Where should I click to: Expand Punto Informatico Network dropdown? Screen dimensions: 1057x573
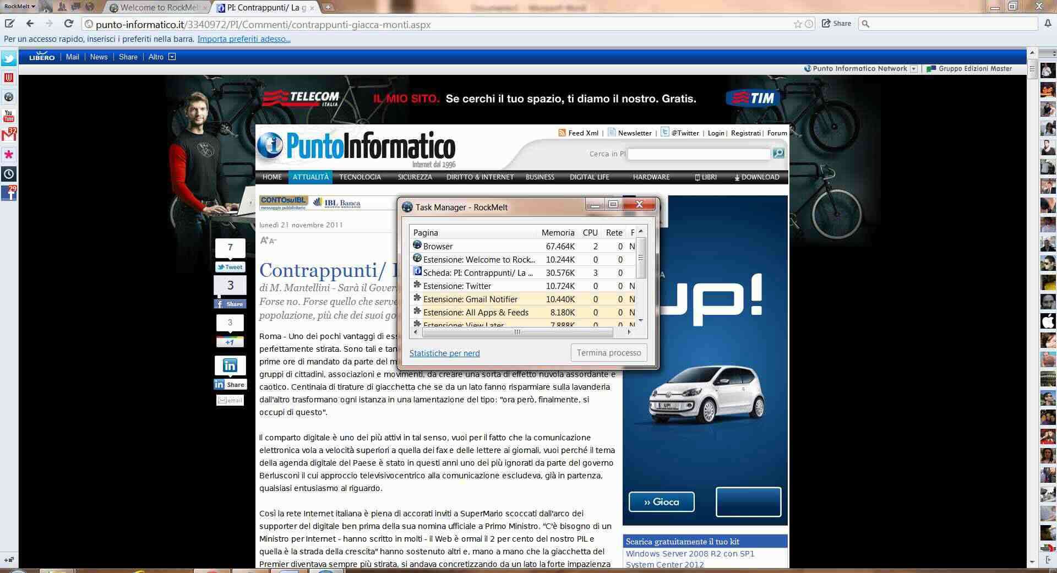(x=914, y=69)
